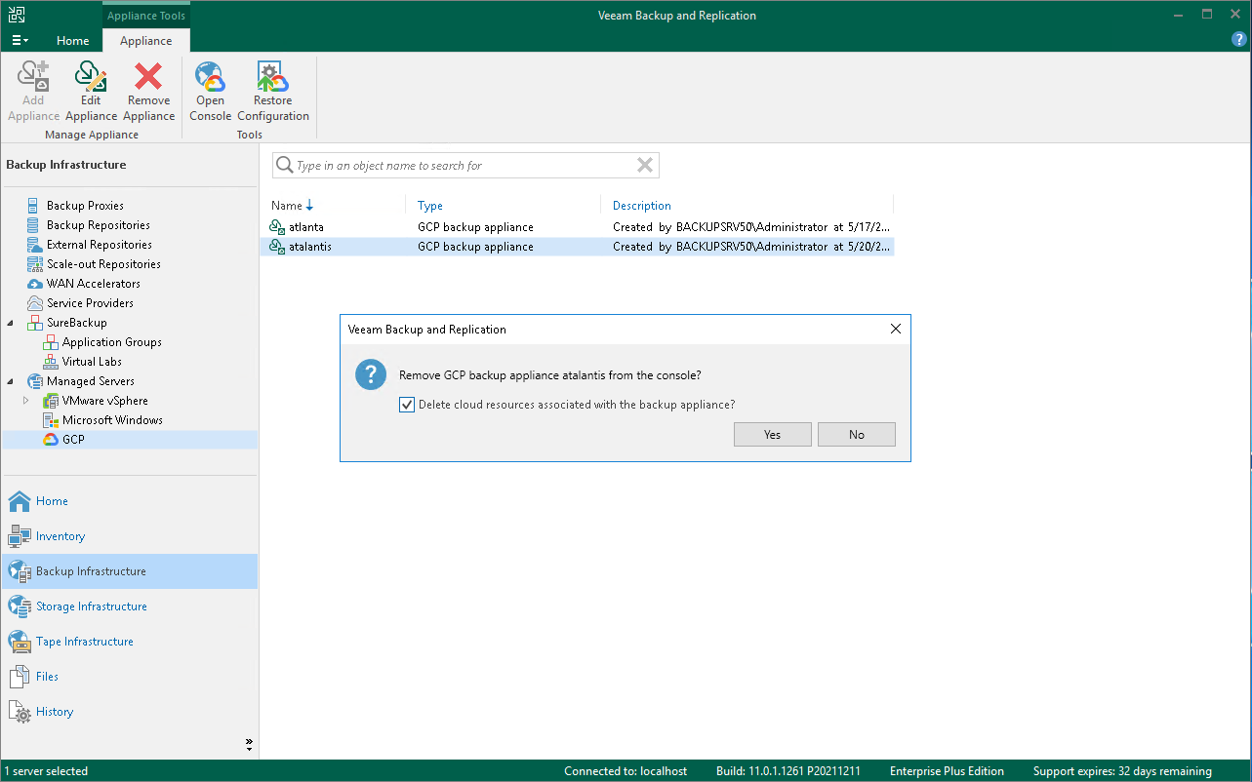Sort by the Description column header

pyautogui.click(x=642, y=206)
